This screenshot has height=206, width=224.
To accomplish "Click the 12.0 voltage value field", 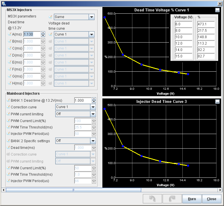I will coord(184,43).
